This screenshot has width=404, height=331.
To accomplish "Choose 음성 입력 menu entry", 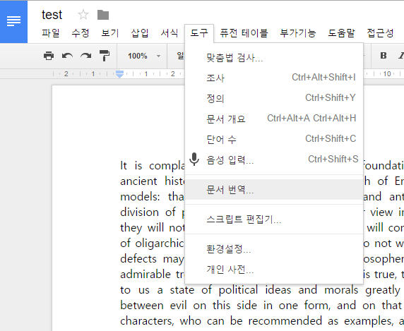I will 274,160.
